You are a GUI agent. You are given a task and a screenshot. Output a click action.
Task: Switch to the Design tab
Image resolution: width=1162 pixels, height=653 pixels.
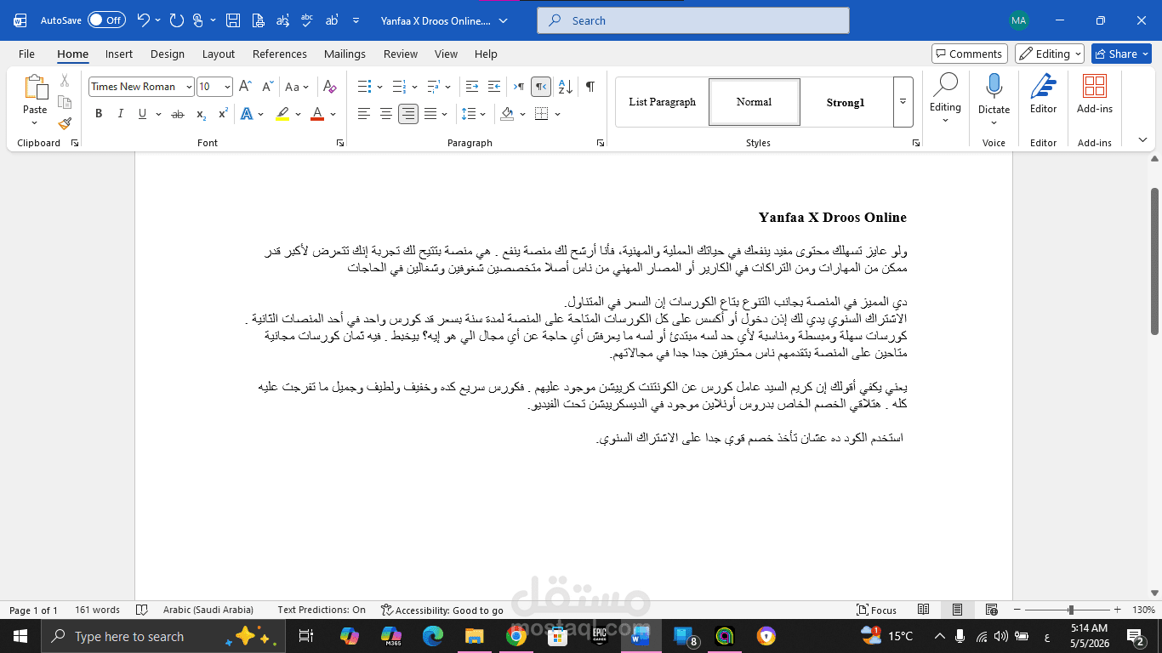(x=168, y=54)
